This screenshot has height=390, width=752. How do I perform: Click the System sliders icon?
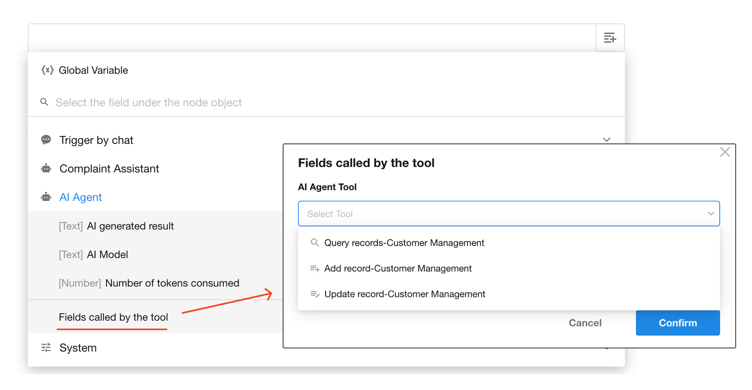pos(46,348)
